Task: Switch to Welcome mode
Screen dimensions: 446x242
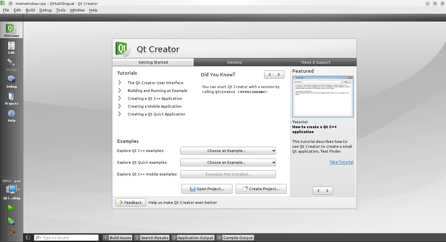Action: click(11, 30)
